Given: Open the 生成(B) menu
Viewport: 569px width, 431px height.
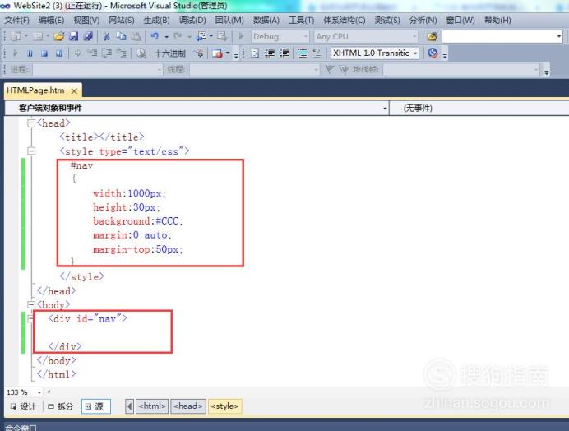Looking at the screenshot, I should (x=157, y=21).
